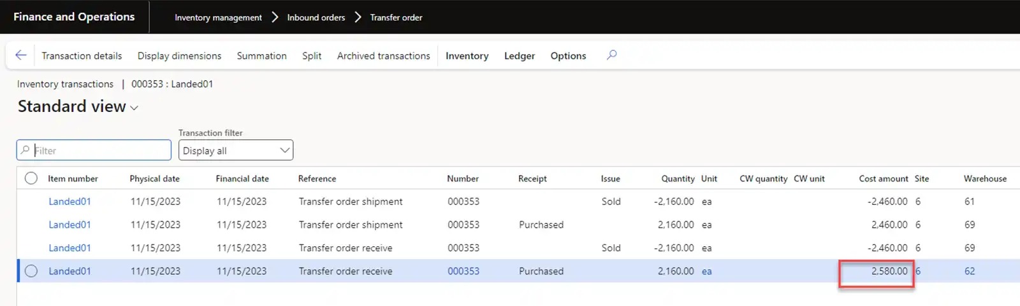Click the breadcrumb chevron after Inventory management
The image size is (1020, 306).
(275, 17)
